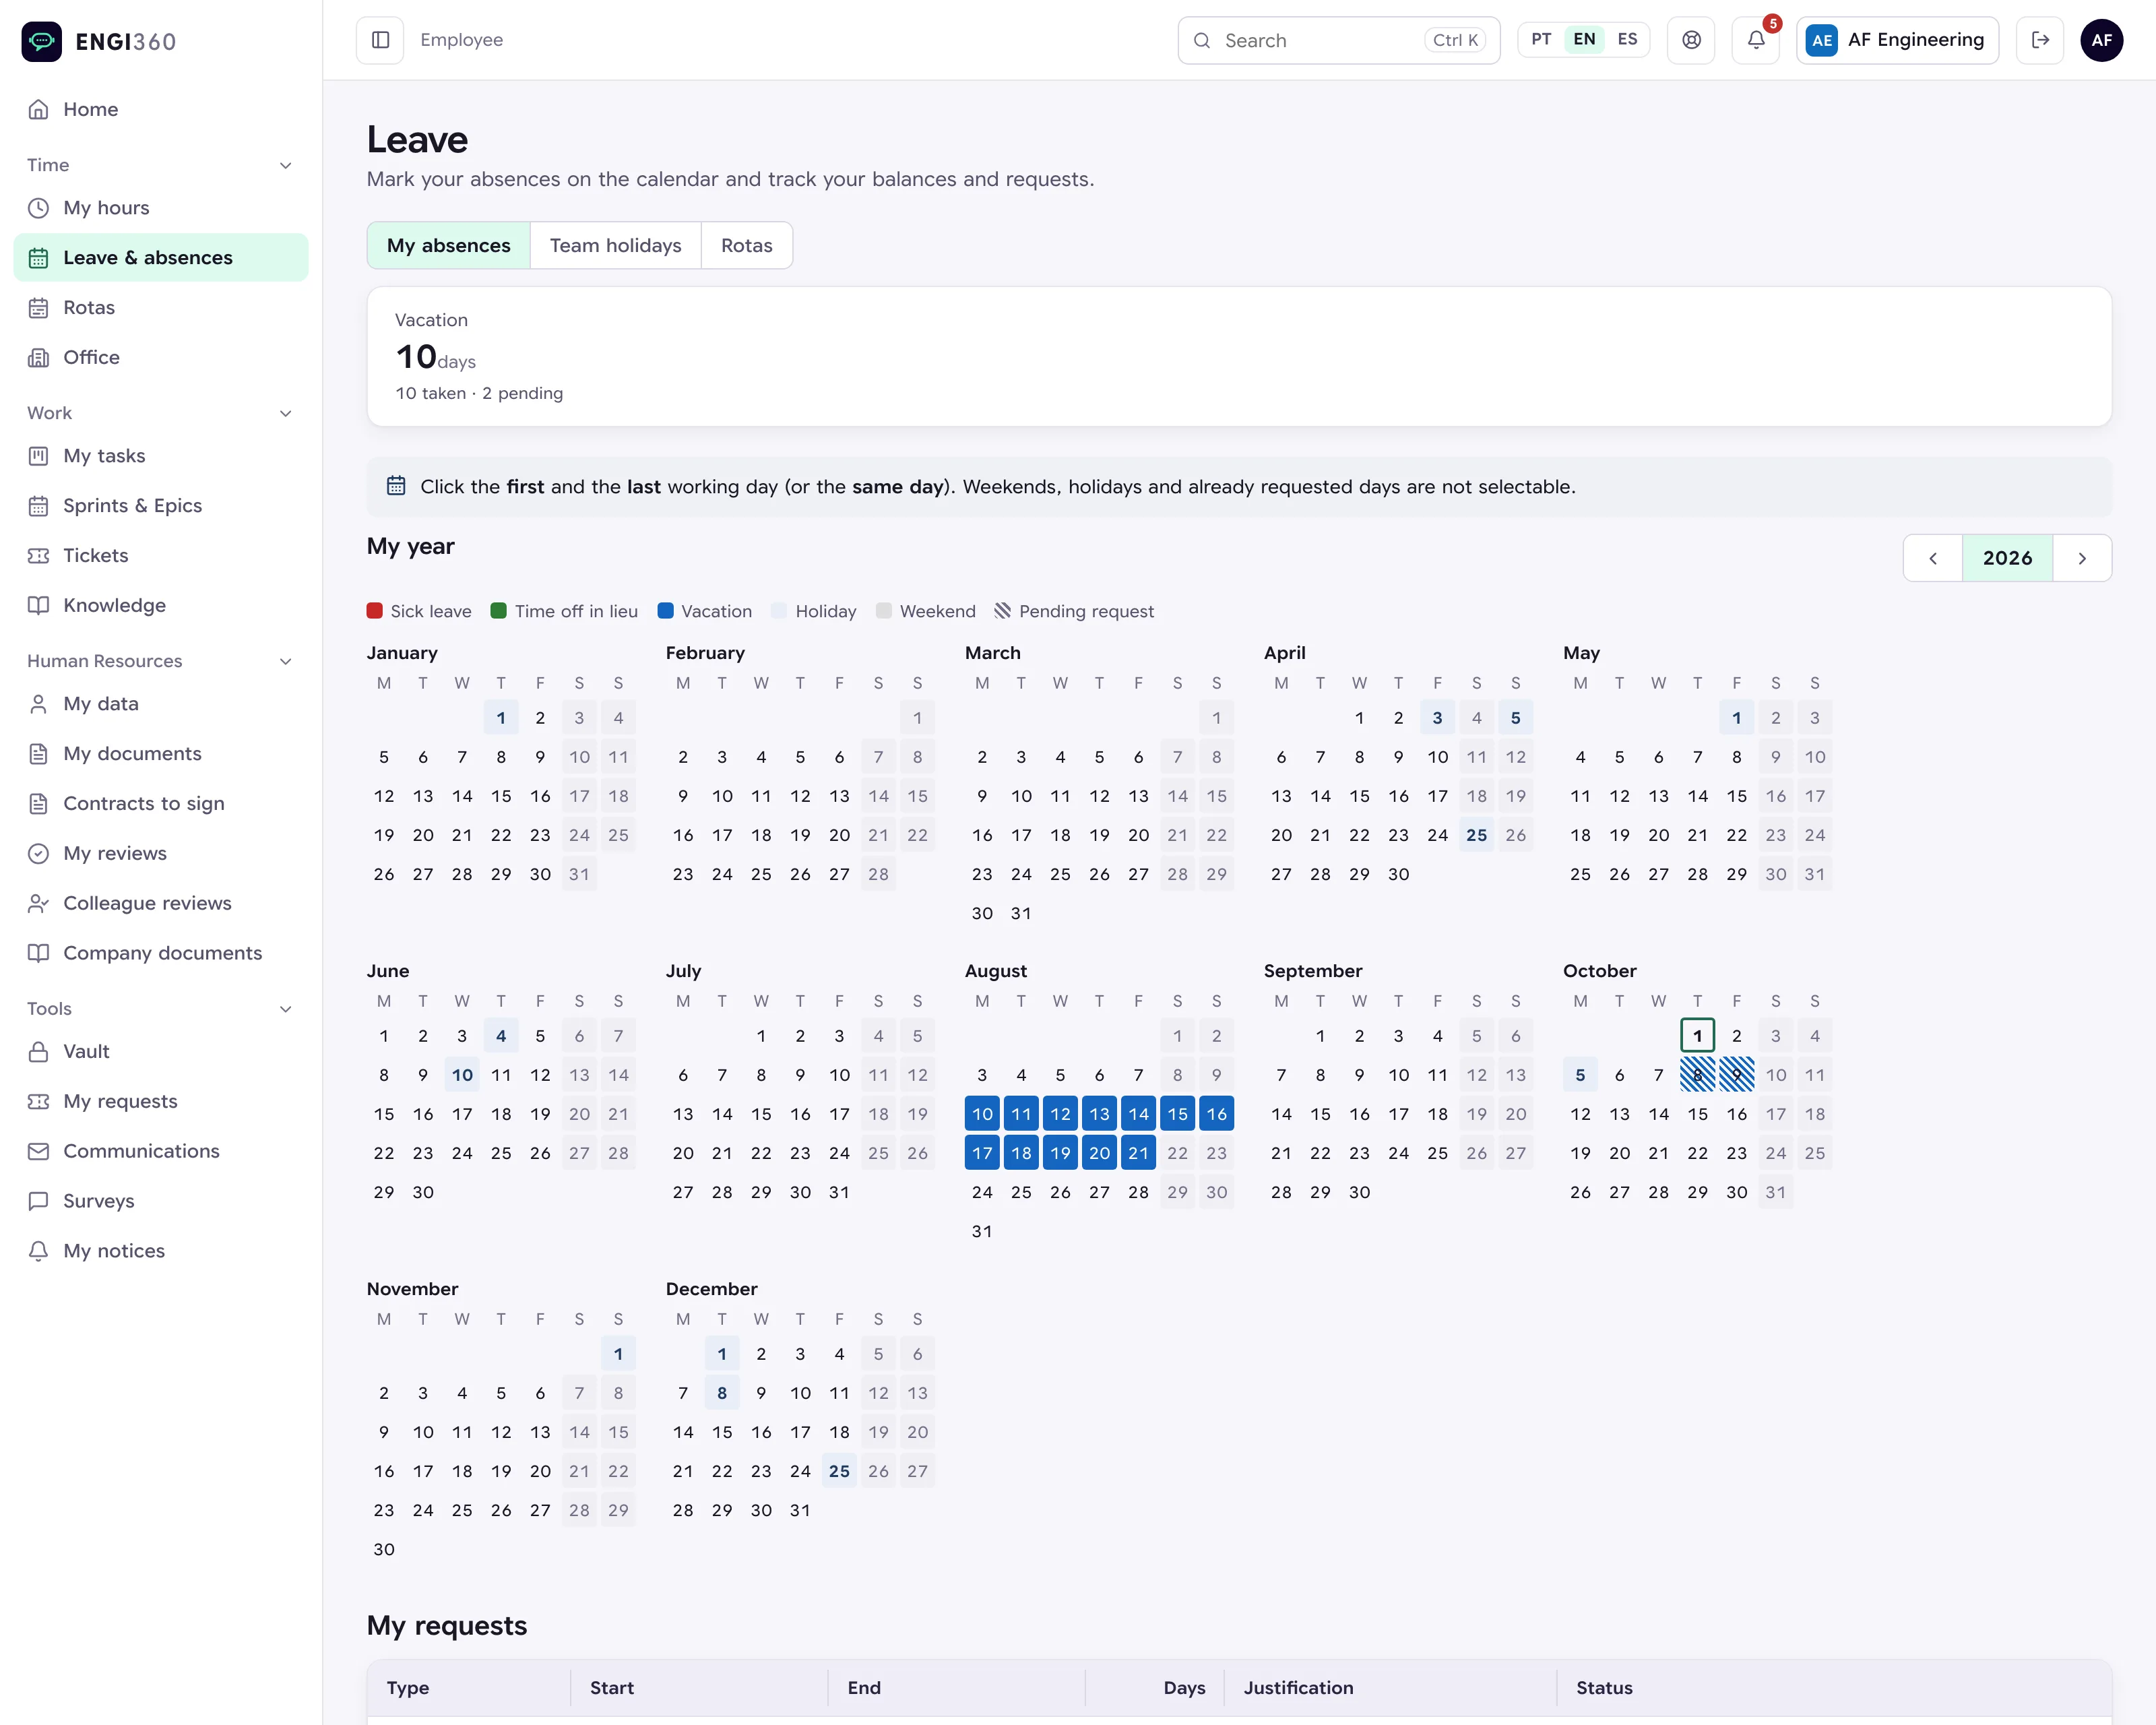Open Knowledge base

(161, 605)
